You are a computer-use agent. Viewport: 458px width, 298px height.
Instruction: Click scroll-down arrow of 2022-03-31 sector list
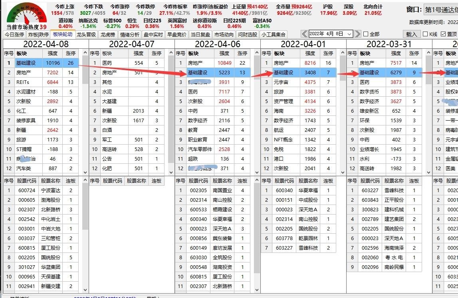(429, 173)
